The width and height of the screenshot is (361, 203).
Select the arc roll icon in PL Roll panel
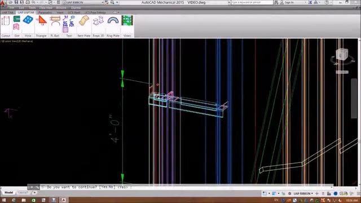(x=55, y=23)
